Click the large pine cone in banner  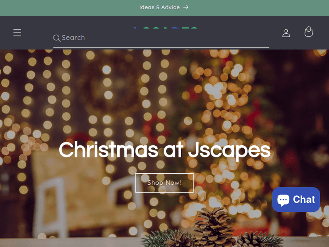pyautogui.click(x=213, y=226)
